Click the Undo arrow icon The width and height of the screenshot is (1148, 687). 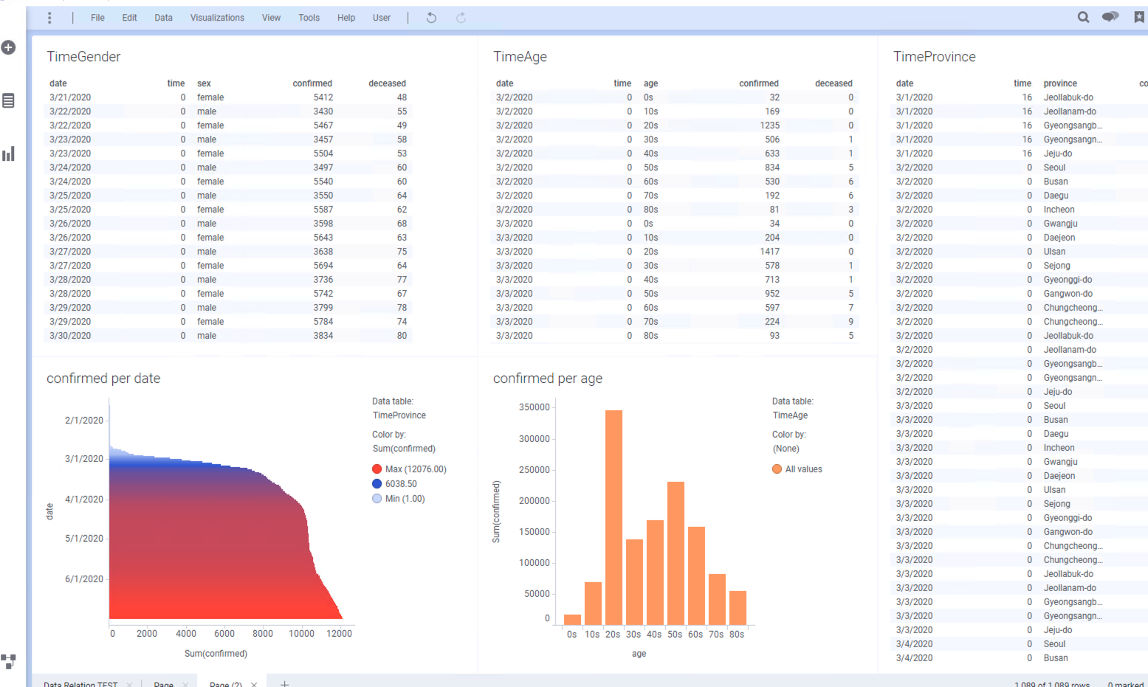431,18
